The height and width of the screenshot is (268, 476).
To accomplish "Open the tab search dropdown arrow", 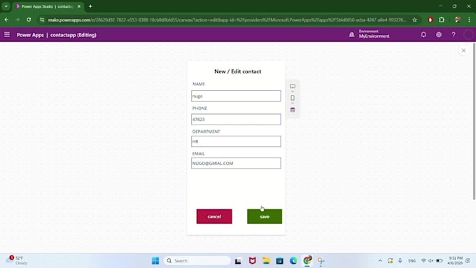I will (x=6, y=6).
